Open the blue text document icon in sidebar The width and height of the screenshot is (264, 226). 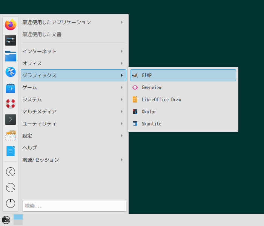tap(11, 151)
